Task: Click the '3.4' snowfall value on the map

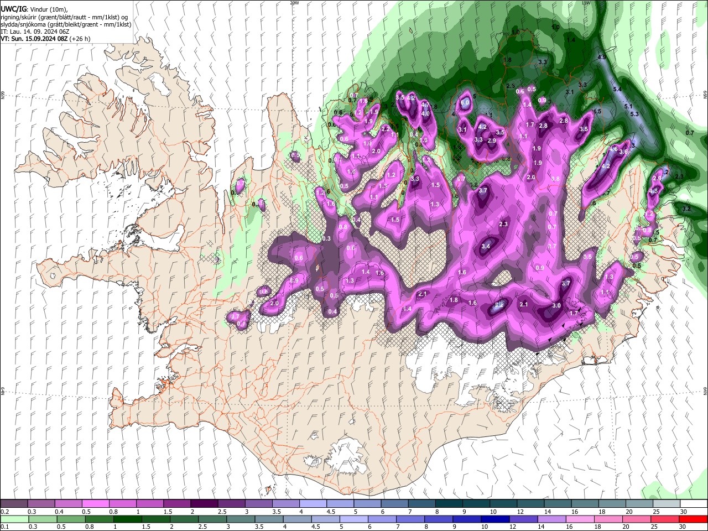Action: pos(486,246)
